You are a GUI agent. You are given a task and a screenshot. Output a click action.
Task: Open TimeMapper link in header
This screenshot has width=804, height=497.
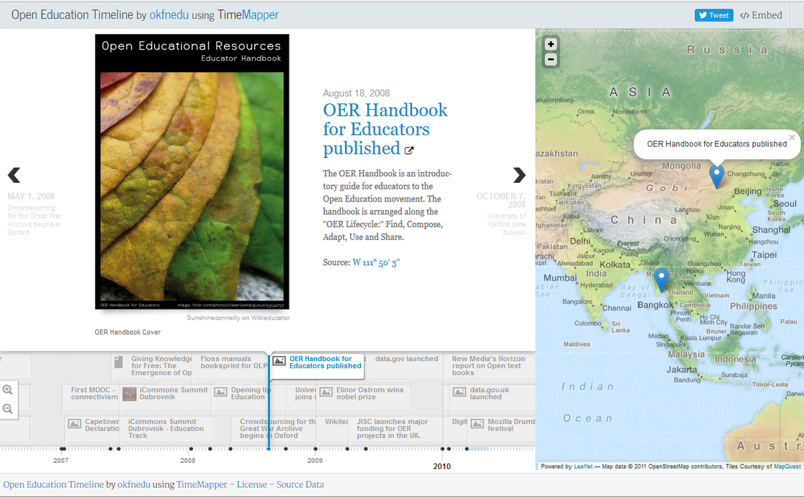[248, 15]
